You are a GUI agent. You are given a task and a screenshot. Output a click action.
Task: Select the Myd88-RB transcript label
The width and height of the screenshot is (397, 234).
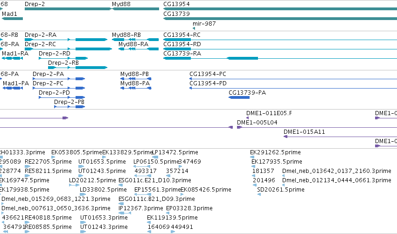pos(126,34)
